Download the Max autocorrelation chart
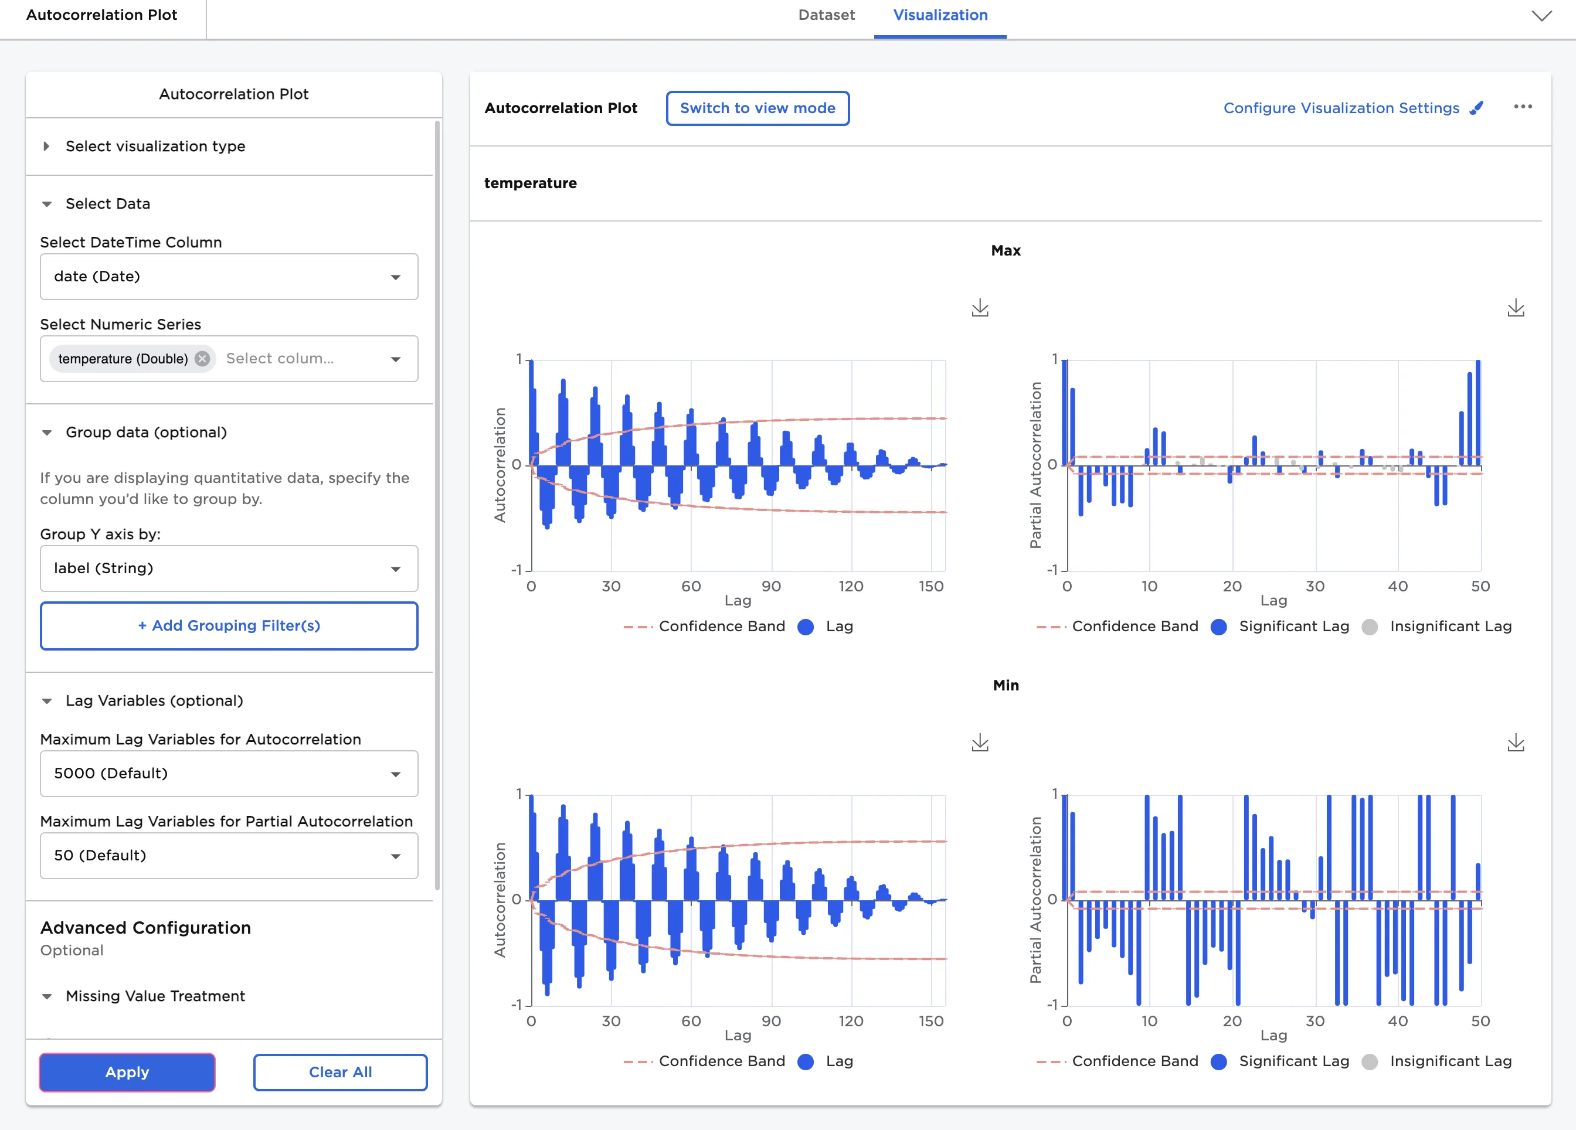1576x1130 pixels. click(x=980, y=308)
